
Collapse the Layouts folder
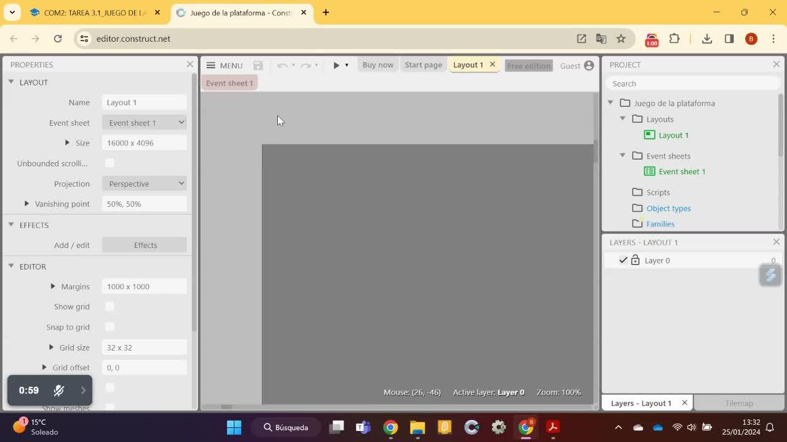623,118
